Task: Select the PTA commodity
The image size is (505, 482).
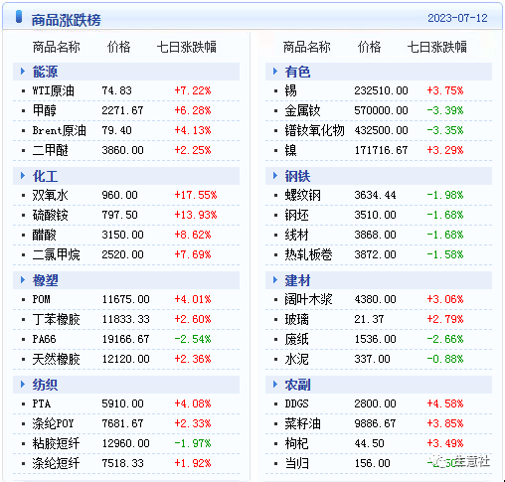Action: pyautogui.click(x=42, y=403)
